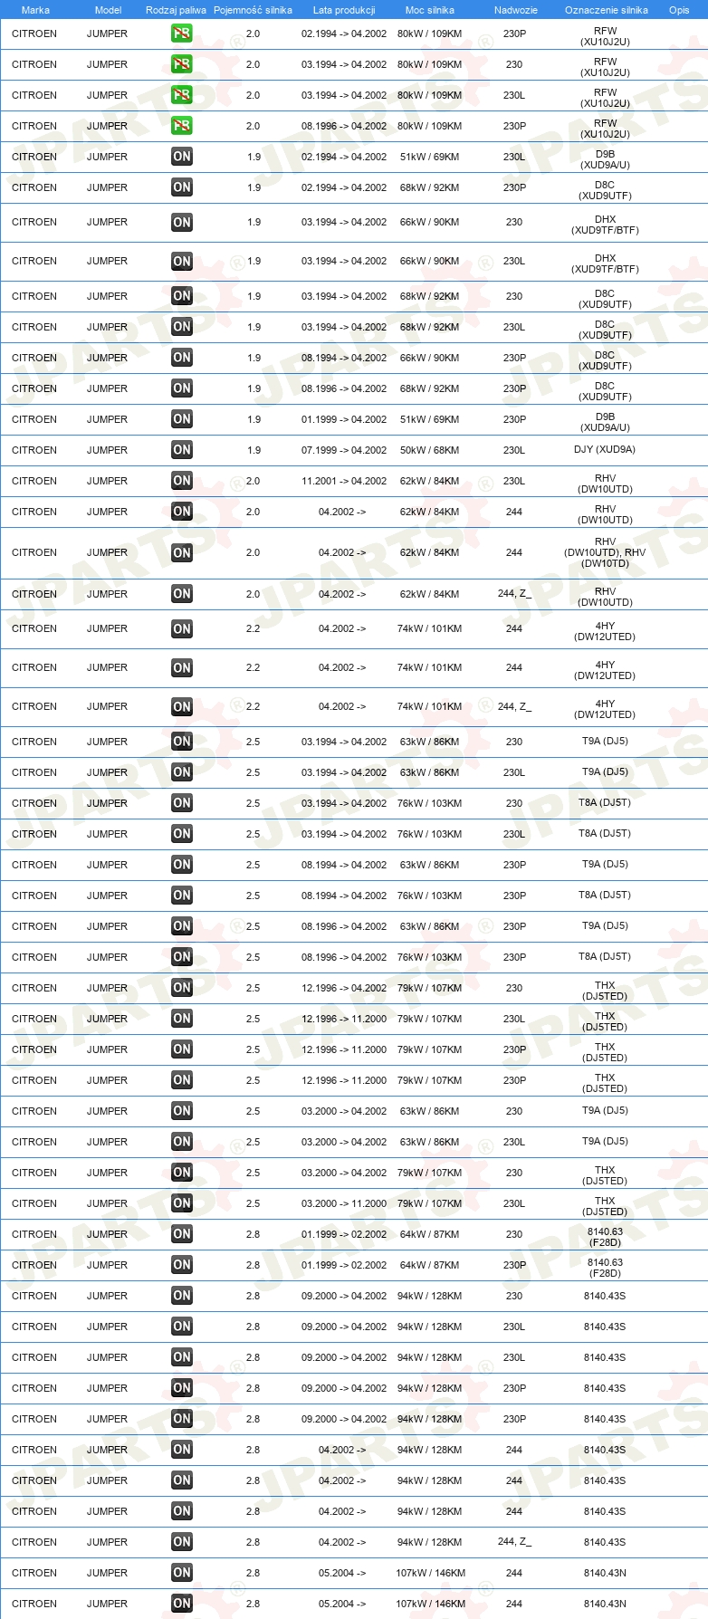
Task: Click '64kW / 87KM' in the 8140.63 230P row
Action: coord(429,1265)
